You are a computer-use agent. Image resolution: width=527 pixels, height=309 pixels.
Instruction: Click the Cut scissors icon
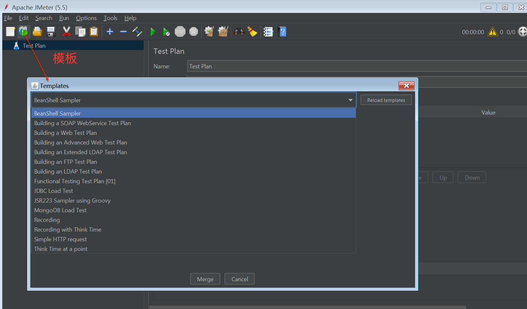pyautogui.click(x=66, y=32)
